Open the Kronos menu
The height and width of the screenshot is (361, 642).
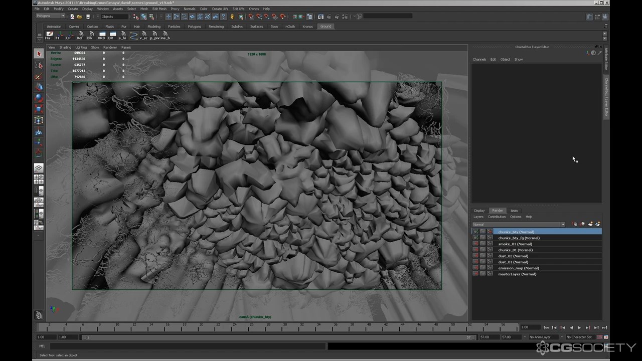click(253, 9)
